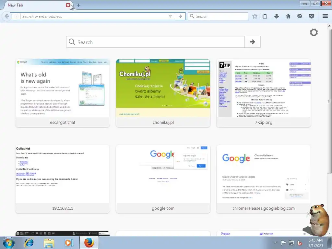Focus the new tab page Search field
332x249 pixels.
pyautogui.click(x=155, y=42)
